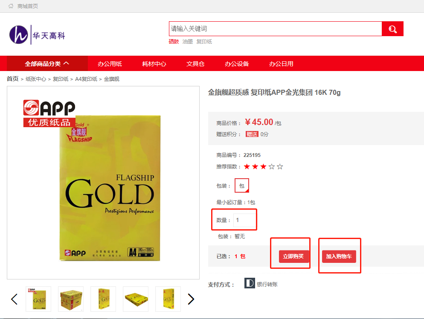424x319 pixels.
Task: Open the 华天高科 logo
Action: click(x=37, y=35)
